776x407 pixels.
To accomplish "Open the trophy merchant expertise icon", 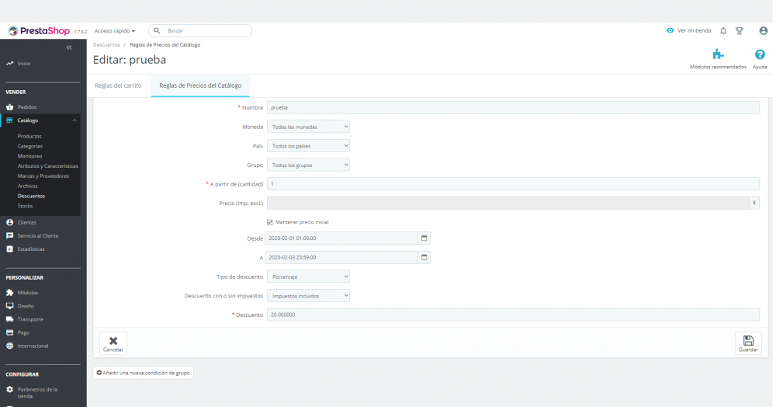I will tap(740, 31).
